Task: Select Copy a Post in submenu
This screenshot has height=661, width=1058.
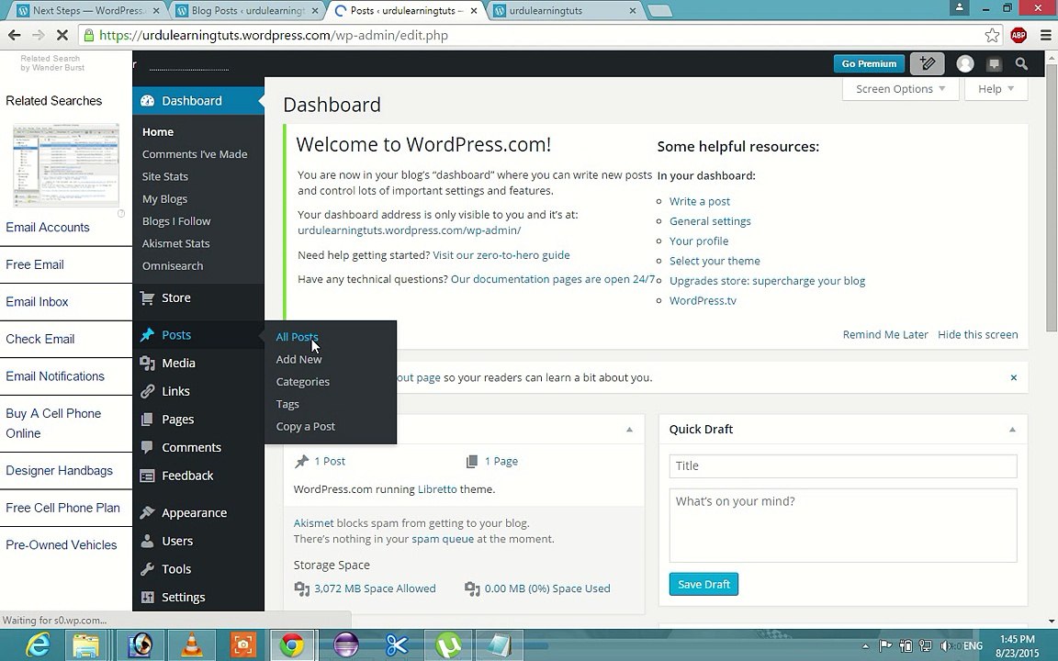Action: 306,426
